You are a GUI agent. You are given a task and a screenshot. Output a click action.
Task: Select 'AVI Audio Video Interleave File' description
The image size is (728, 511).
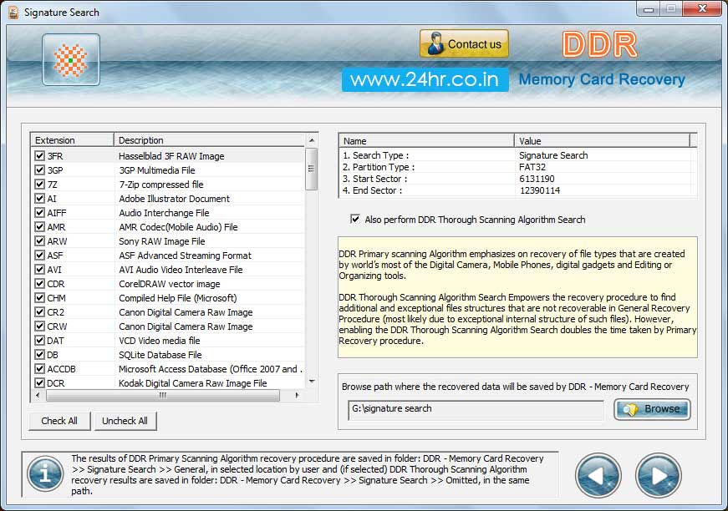pyautogui.click(x=181, y=270)
